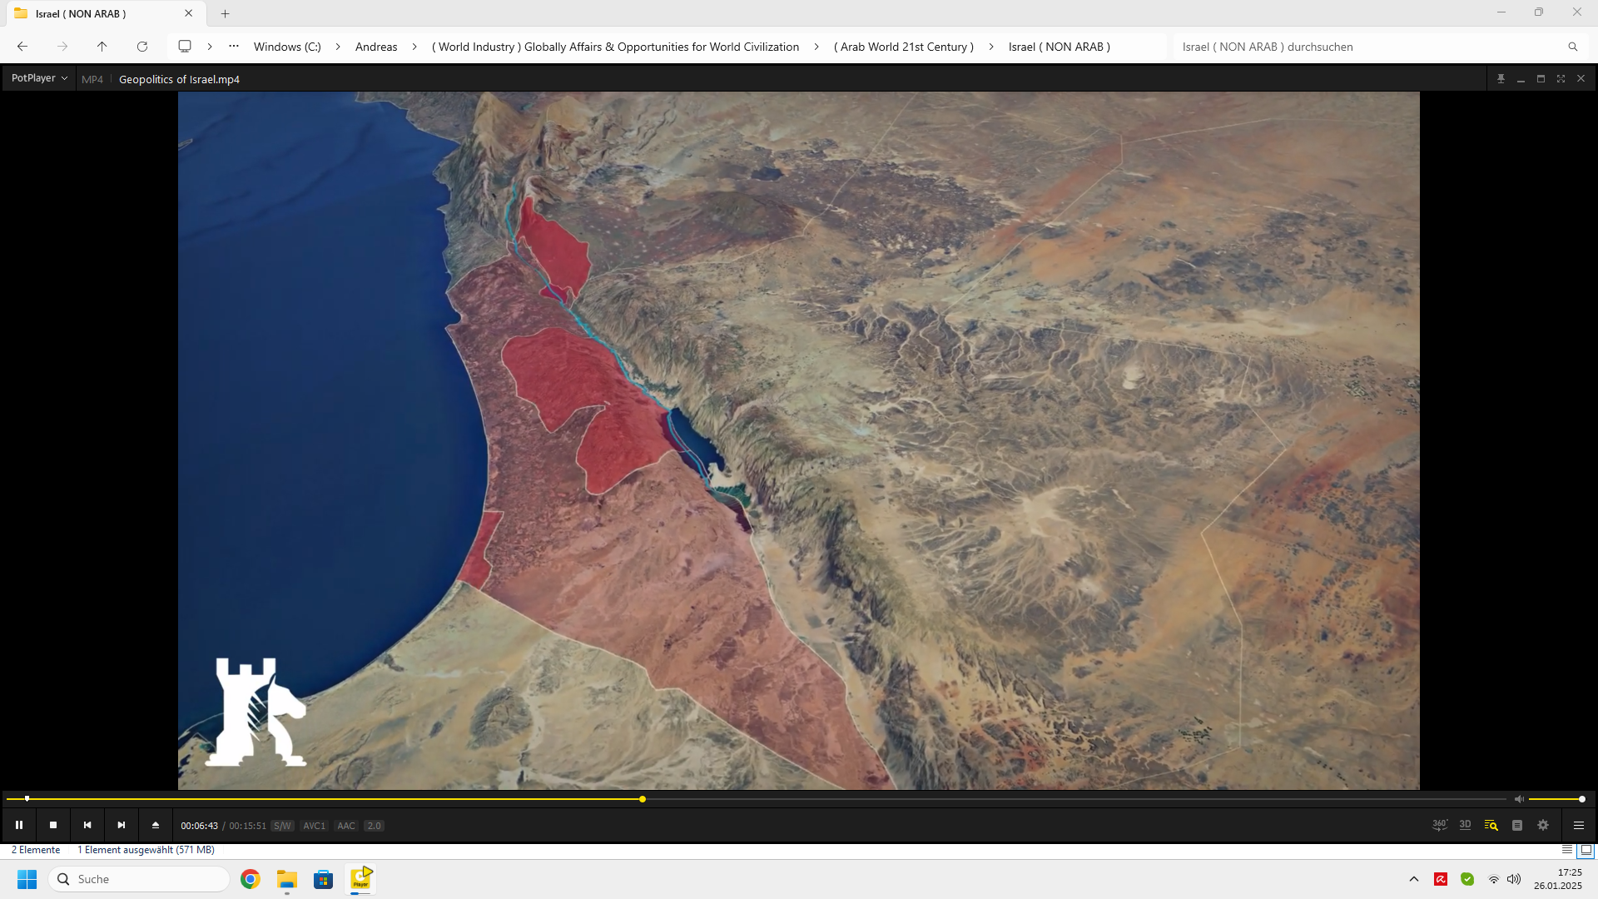The height and width of the screenshot is (899, 1598).
Task: Click the 2.0 audio channel label
Action: 374,826
